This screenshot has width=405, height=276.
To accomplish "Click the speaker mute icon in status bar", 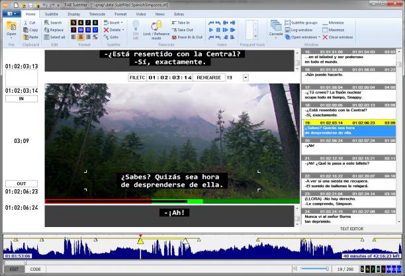I will coord(295,269).
